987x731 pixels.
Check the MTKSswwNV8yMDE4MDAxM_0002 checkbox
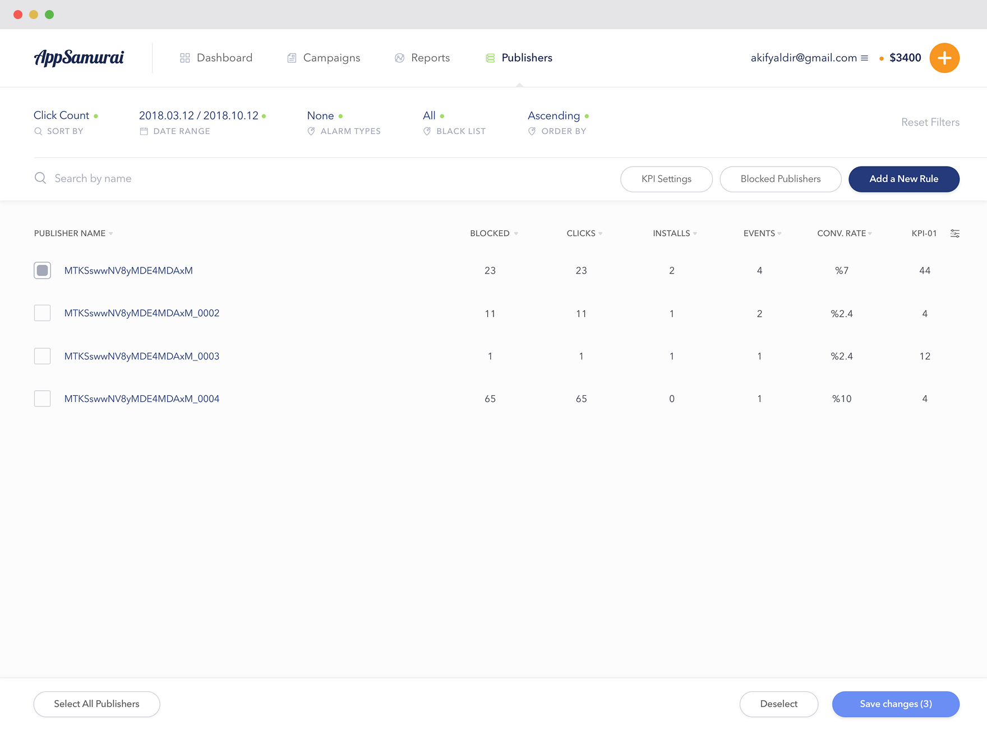[42, 313]
